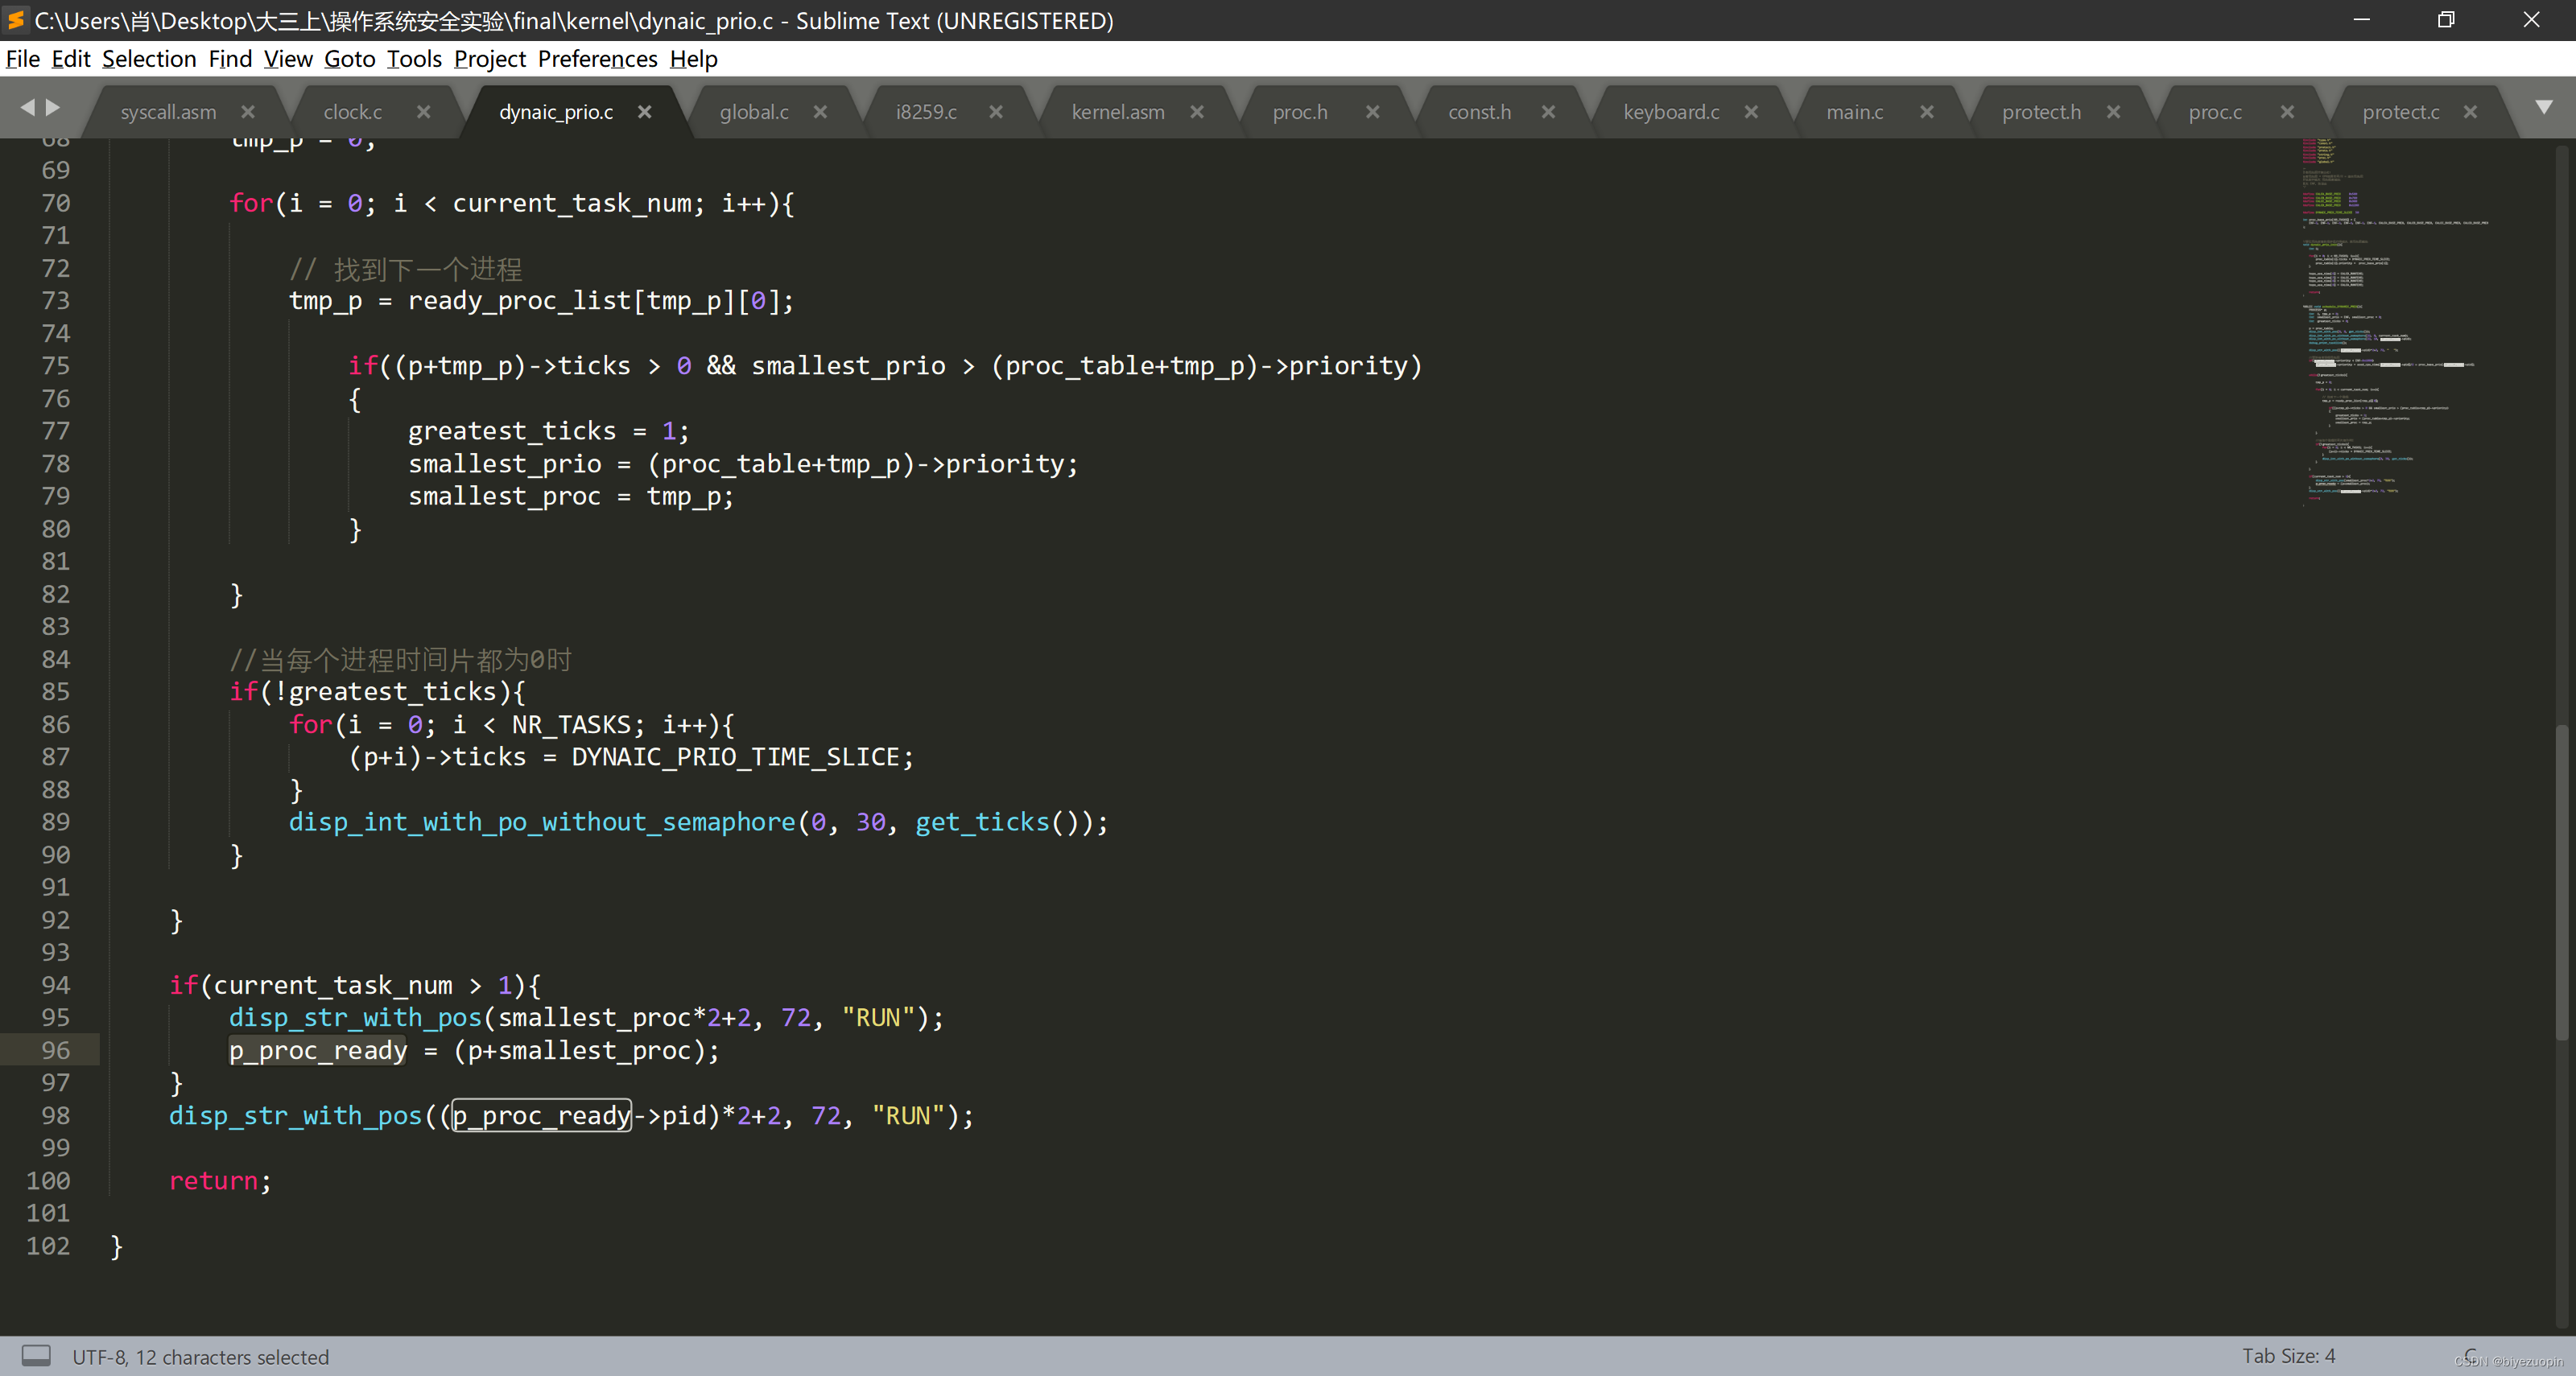
Task: Click 'ready_proc_list' on line 73
Action: [519, 301]
